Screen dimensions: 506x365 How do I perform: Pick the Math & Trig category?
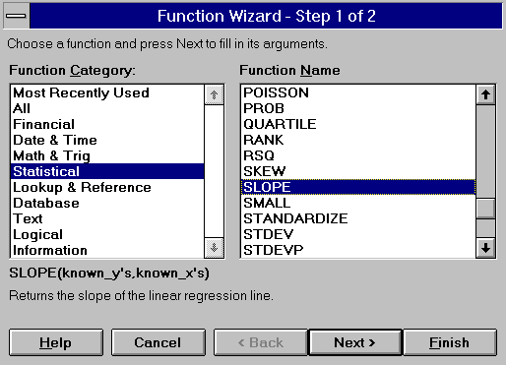pos(107,155)
